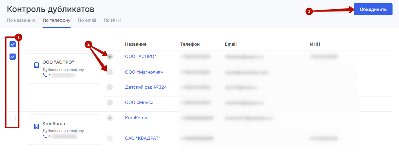399x166 pixels.
Task: Click the building icon in ООО "АСПРО" card
Action: 36,65
